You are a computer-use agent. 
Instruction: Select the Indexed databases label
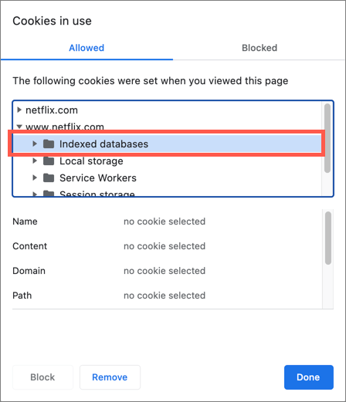tap(103, 144)
